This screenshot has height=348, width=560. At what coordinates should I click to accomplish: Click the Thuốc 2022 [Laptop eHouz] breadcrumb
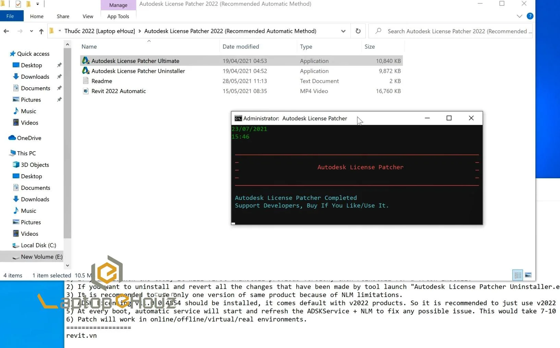click(x=99, y=31)
